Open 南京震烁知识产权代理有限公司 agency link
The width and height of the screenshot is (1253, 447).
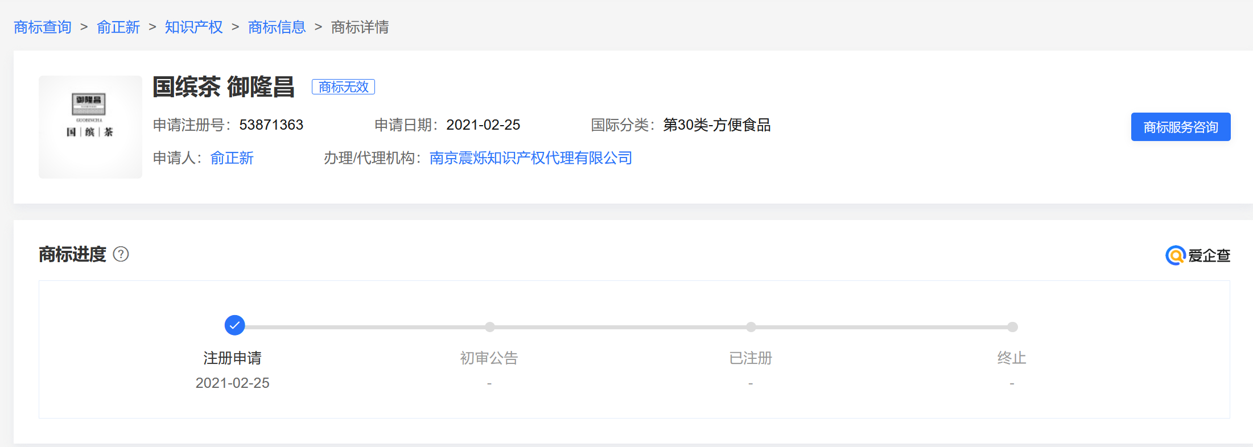tap(531, 158)
